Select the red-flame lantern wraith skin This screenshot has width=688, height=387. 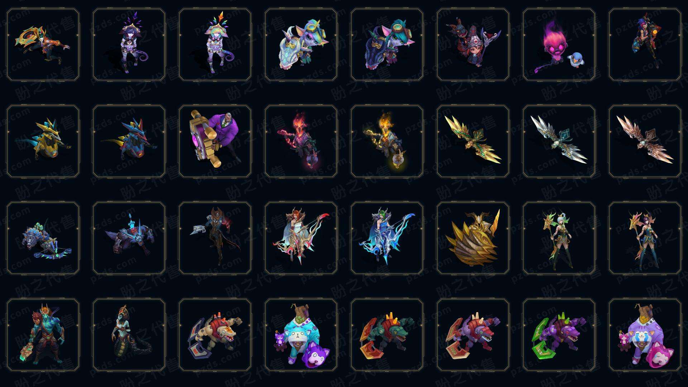point(301,141)
